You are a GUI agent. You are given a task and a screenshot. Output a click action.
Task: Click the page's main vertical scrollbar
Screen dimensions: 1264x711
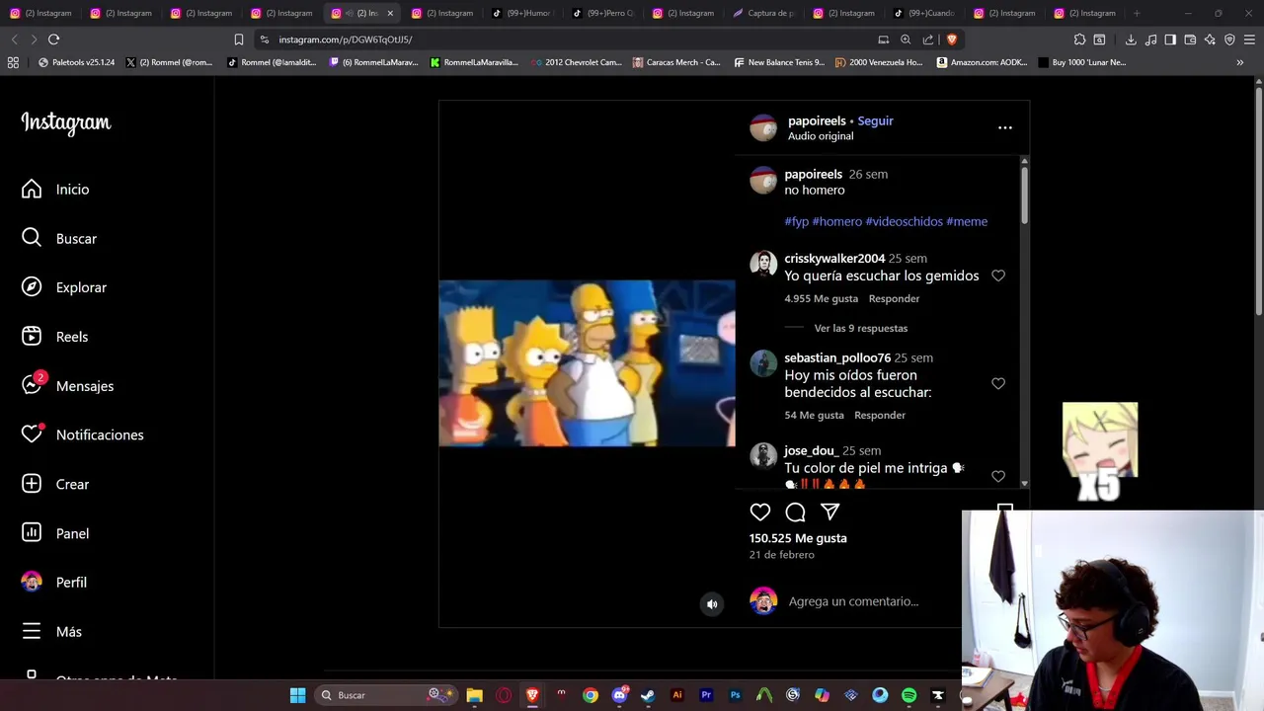click(x=1258, y=202)
